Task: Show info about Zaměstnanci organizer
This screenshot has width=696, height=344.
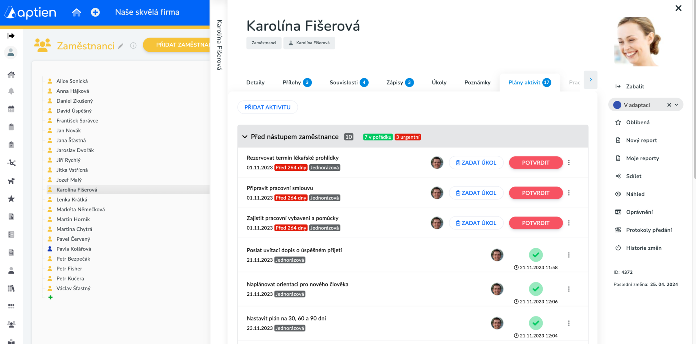Action: pos(133,46)
